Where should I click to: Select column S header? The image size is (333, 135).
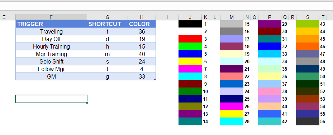(x=308, y=17)
